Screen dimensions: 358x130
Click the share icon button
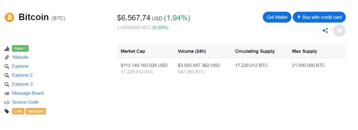click(x=325, y=31)
